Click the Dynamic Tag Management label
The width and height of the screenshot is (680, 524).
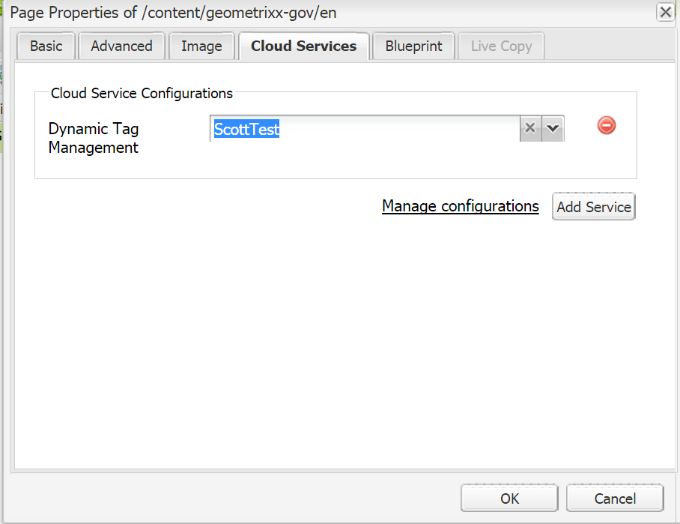[x=94, y=138]
